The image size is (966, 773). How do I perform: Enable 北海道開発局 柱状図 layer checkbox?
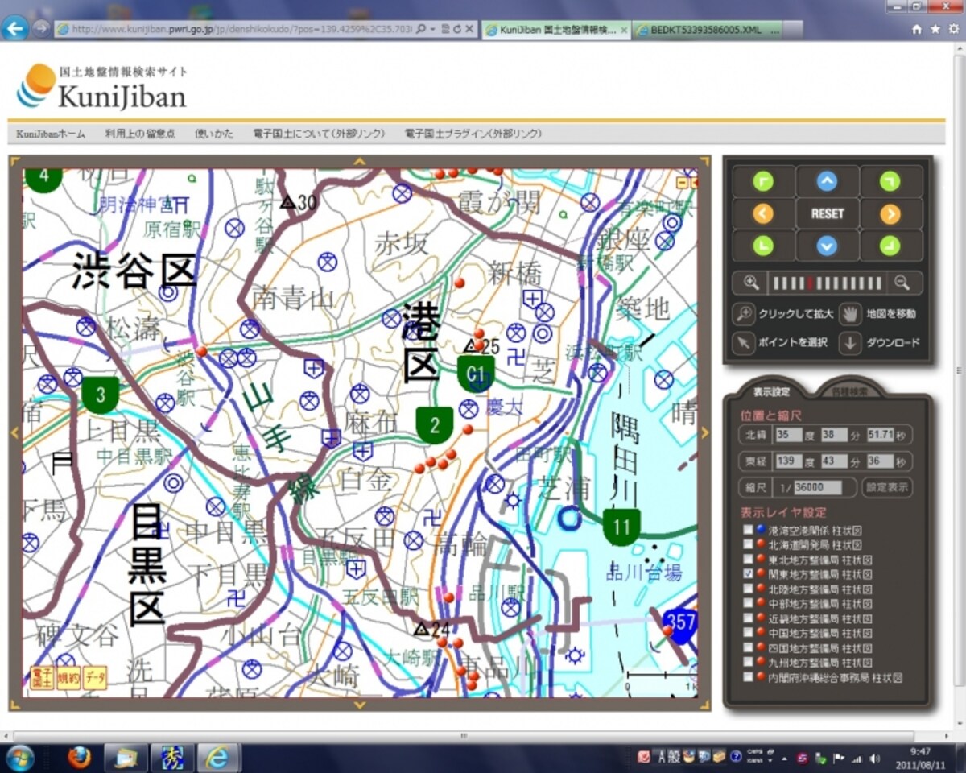click(749, 544)
